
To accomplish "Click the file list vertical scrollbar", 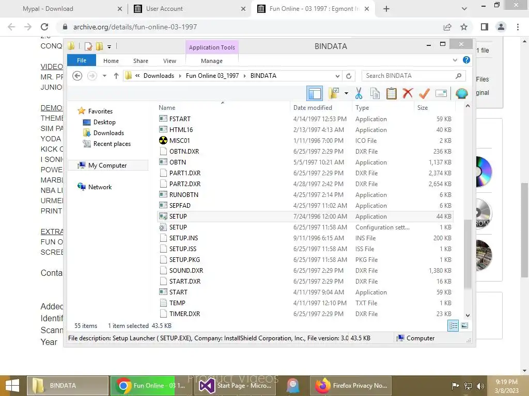I will click(468, 254).
